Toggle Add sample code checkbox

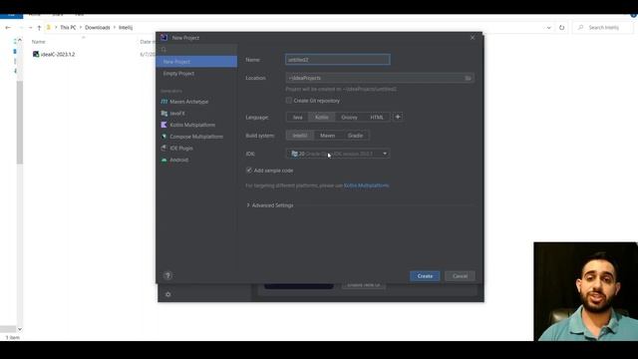click(x=249, y=171)
